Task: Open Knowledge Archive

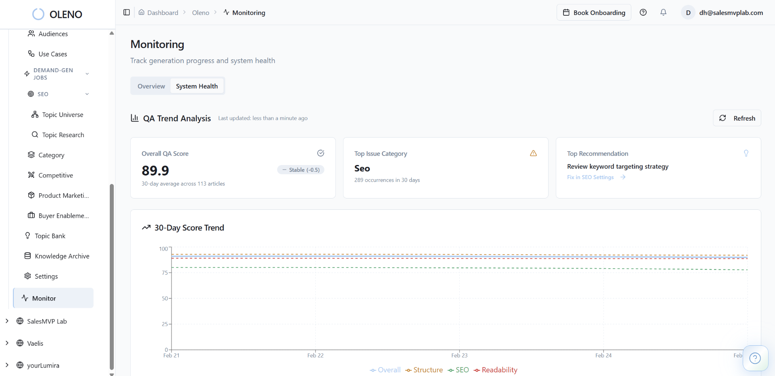Action: 62,256
